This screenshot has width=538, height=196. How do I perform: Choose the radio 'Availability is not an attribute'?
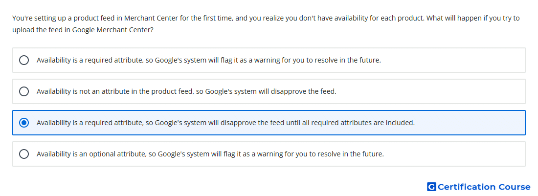pyautogui.click(x=24, y=91)
